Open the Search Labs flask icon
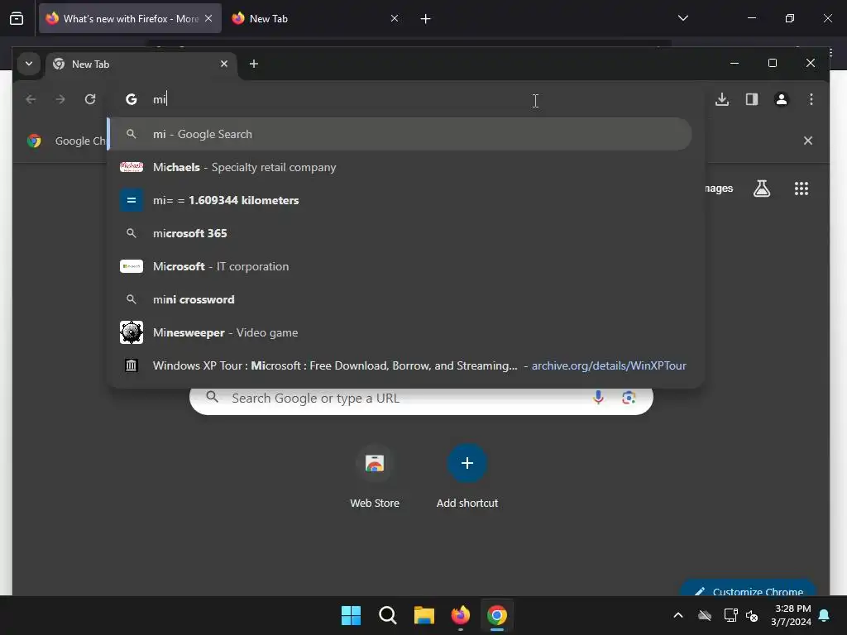Screen dimensions: 847x635 tap(762, 189)
